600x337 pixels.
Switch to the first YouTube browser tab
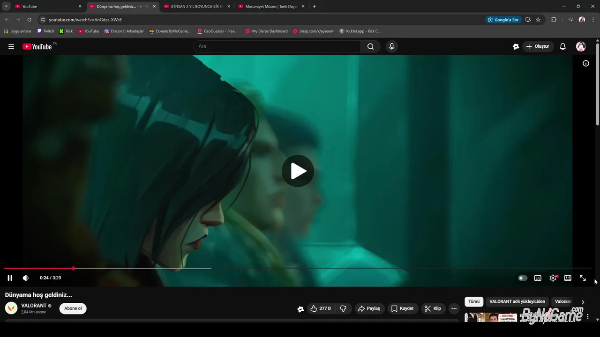click(47, 7)
